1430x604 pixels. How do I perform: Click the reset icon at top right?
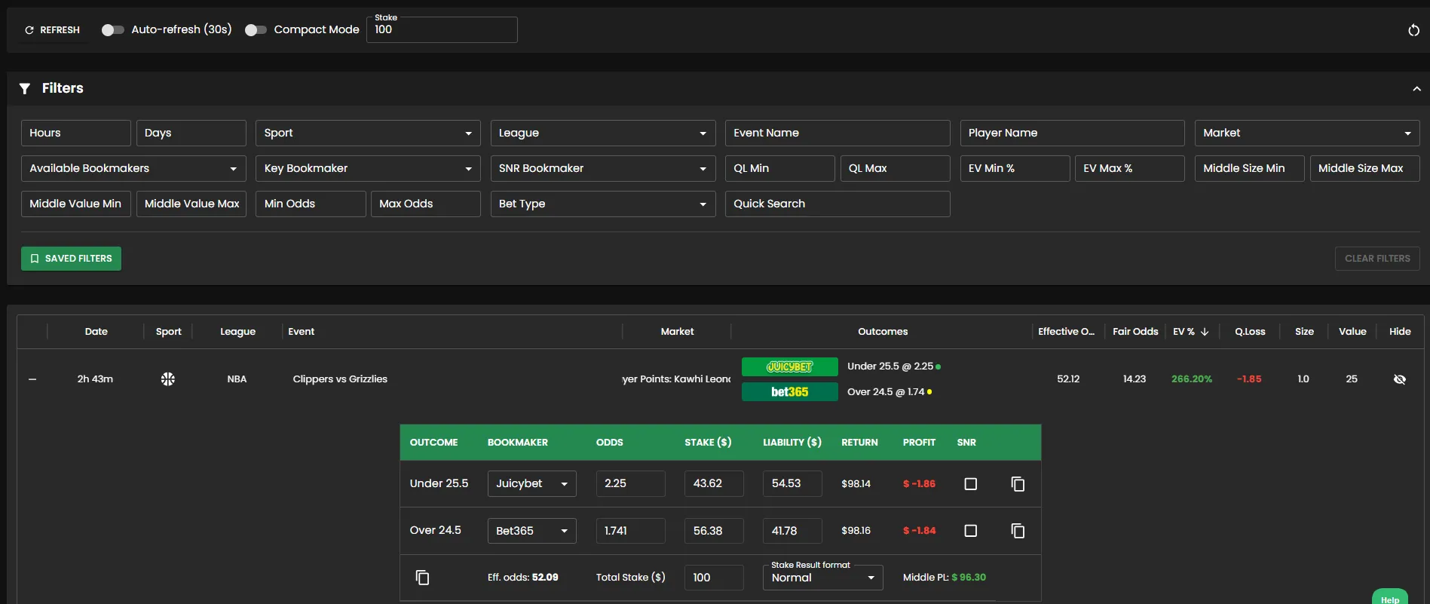pyautogui.click(x=1413, y=30)
